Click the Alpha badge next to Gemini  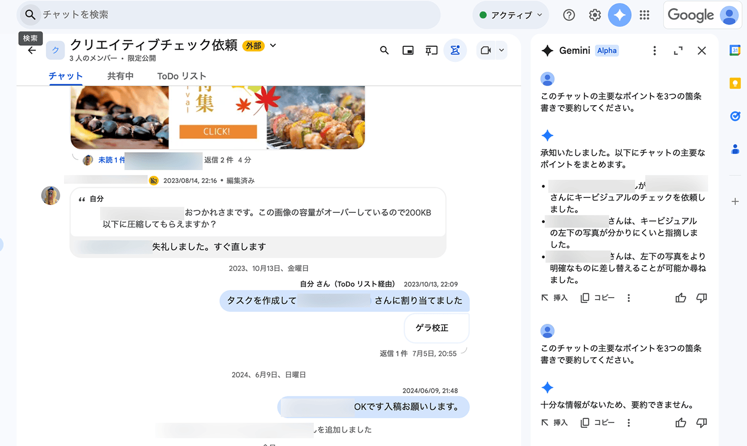[x=607, y=51]
